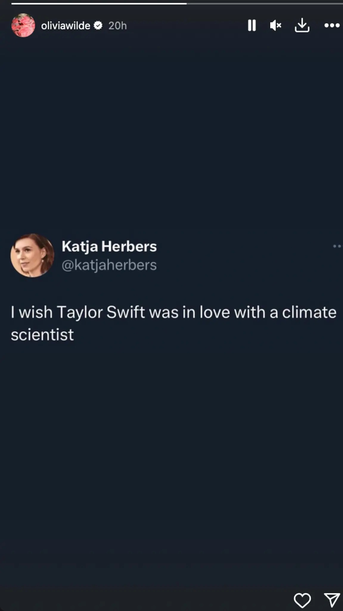Share the story via the paper plane icon
The width and height of the screenshot is (343, 611).
332,600
